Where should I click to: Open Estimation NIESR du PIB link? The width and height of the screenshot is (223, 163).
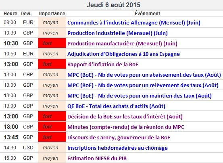tap(97, 158)
